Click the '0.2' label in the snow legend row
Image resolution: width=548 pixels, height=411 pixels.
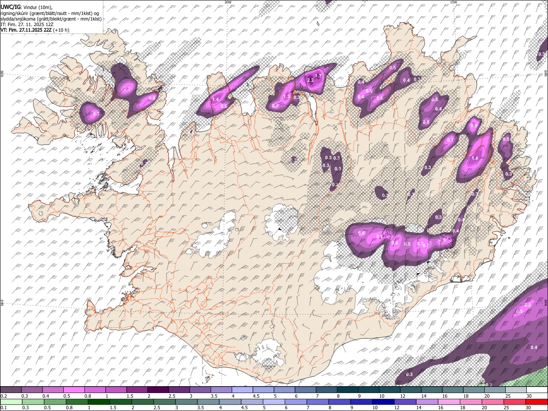pyautogui.click(x=4, y=396)
